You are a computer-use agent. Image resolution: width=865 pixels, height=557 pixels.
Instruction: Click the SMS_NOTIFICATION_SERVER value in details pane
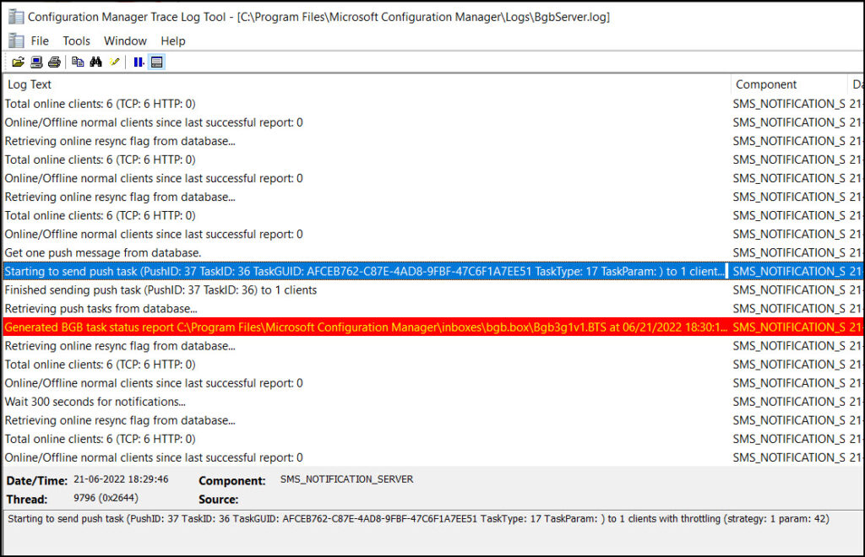coord(346,479)
